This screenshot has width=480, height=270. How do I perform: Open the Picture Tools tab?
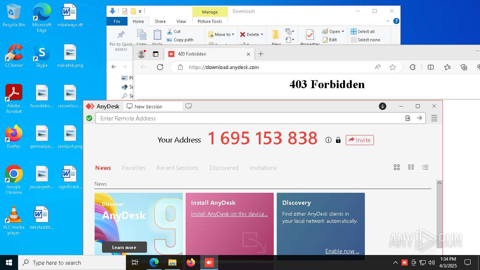click(210, 21)
